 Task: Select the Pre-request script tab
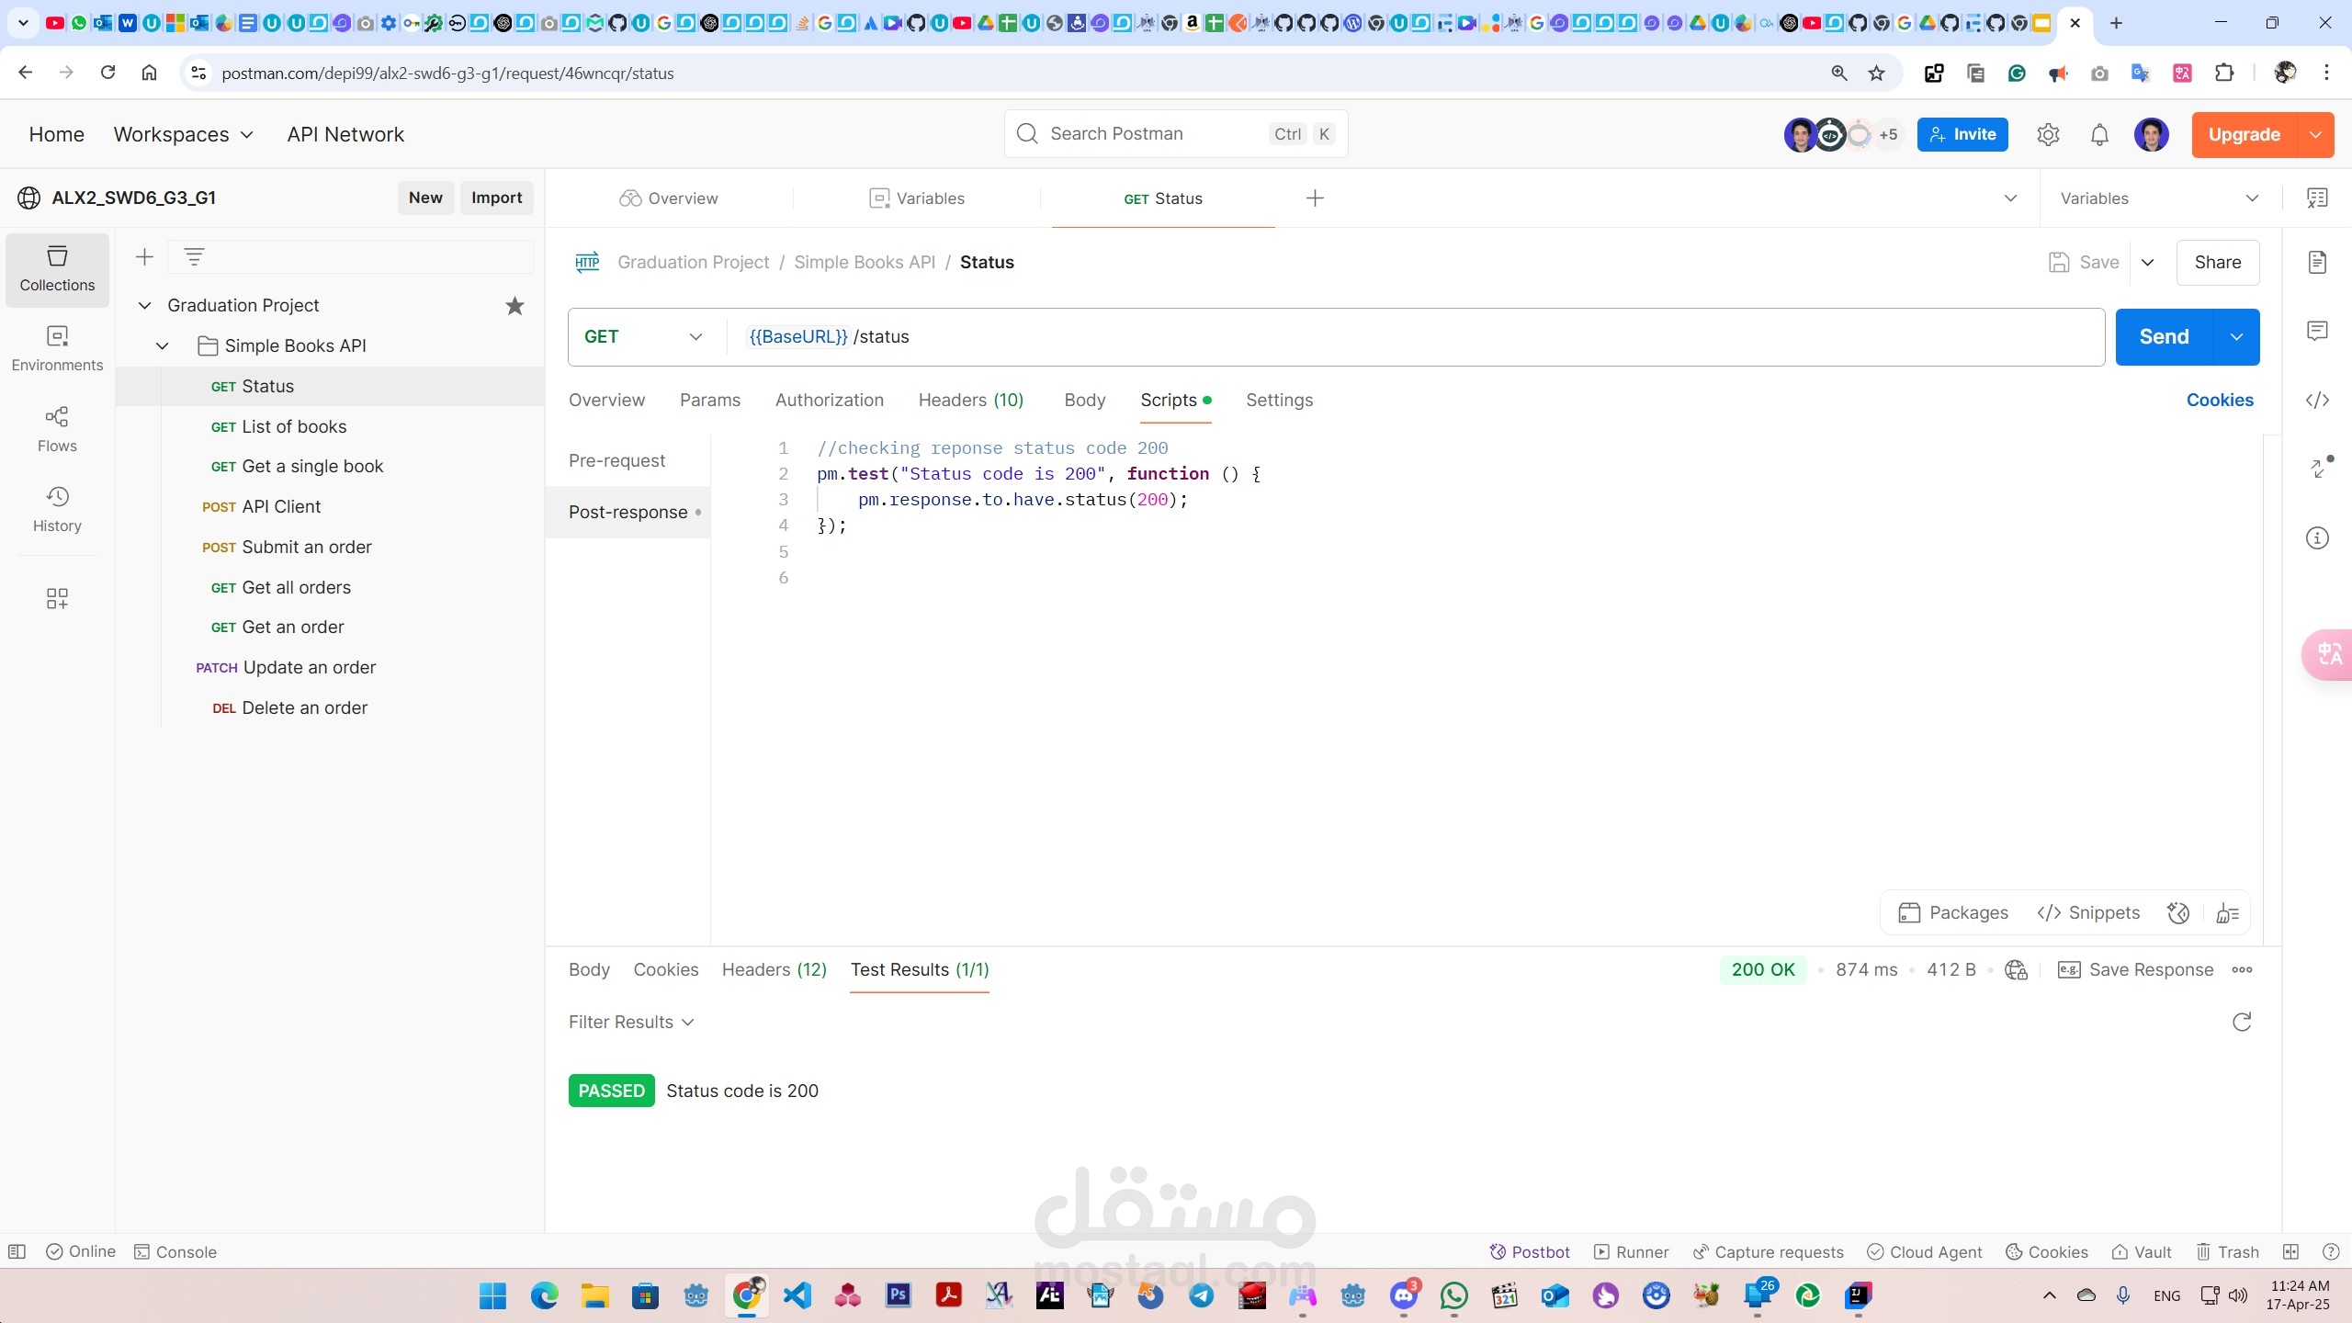point(616,460)
